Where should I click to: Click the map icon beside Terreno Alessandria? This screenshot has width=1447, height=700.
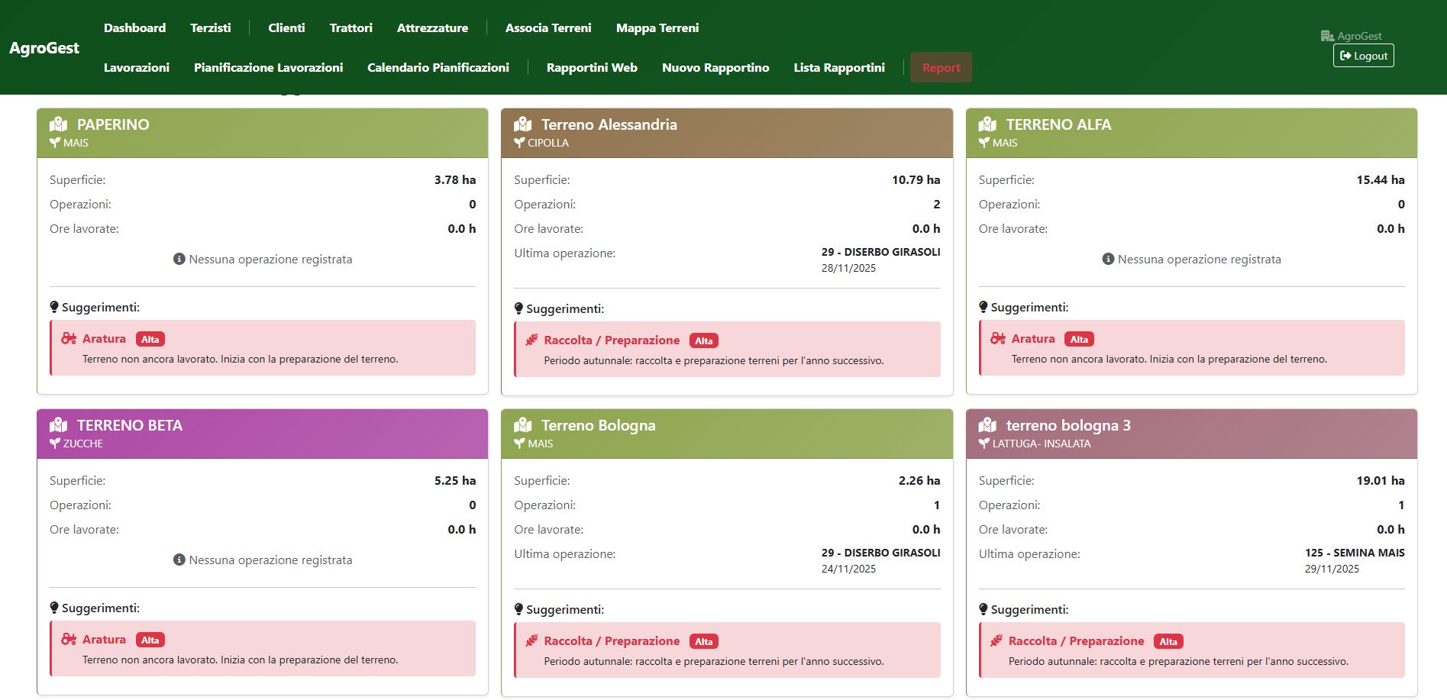pyautogui.click(x=523, y=124)
